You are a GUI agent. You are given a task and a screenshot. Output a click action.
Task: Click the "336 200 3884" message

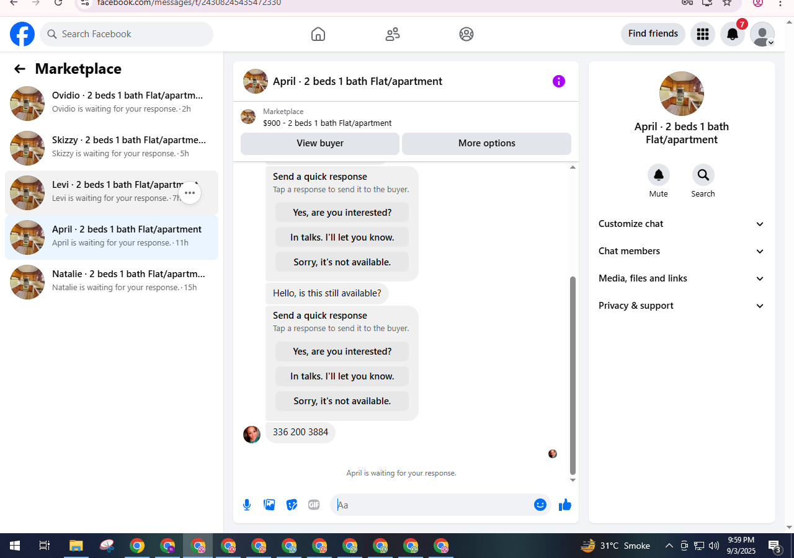(300, 432)
